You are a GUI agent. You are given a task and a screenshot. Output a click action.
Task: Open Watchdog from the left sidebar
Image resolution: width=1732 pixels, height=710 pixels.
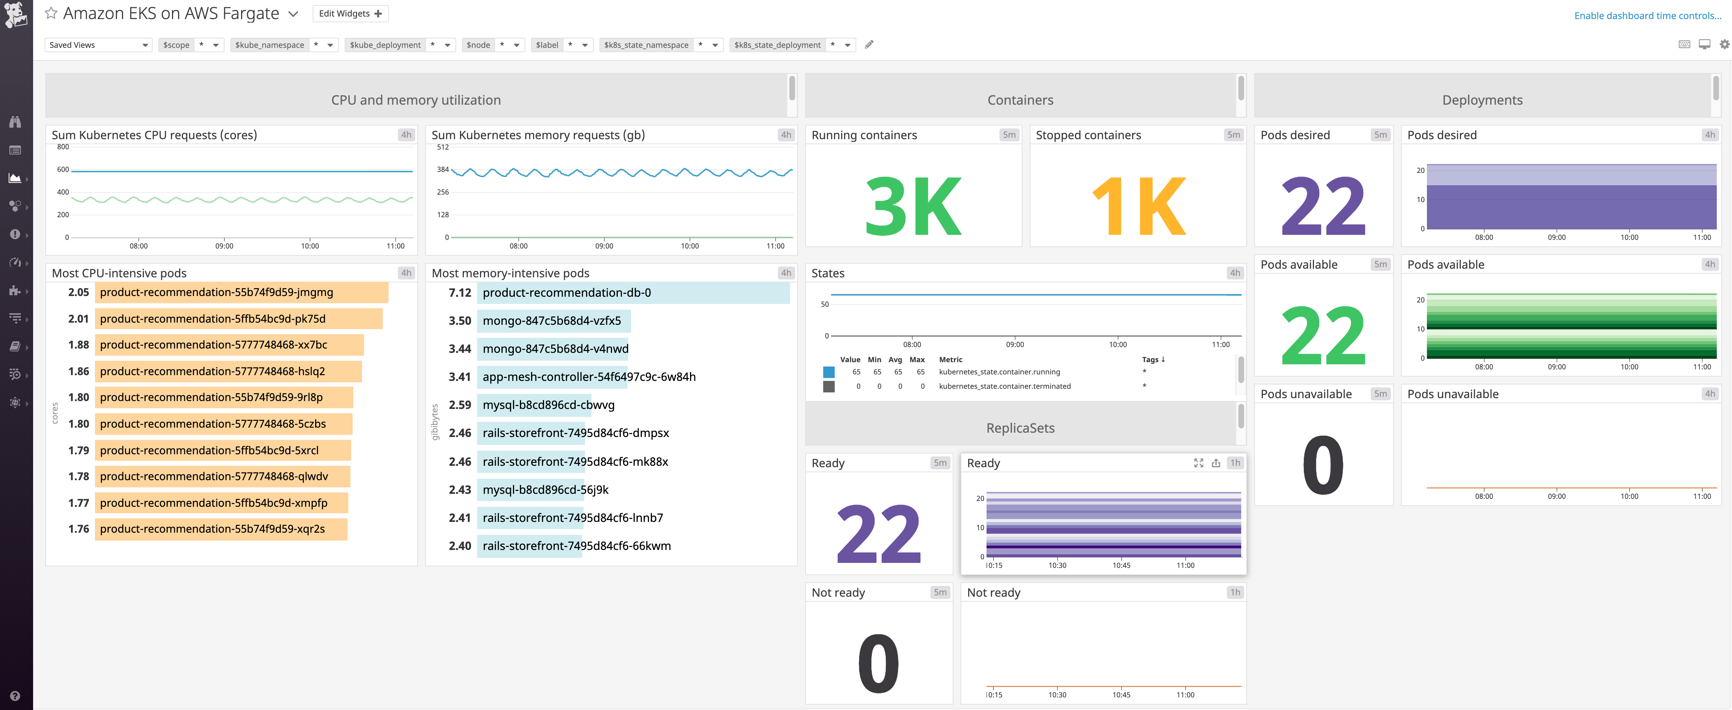coord(15,122)
